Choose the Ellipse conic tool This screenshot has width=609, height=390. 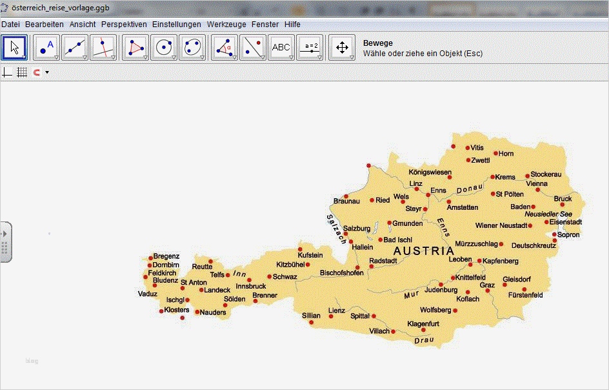coord(192,47)
